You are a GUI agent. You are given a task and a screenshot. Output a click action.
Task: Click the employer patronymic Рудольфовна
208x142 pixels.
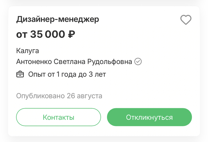tap(109, 62)
